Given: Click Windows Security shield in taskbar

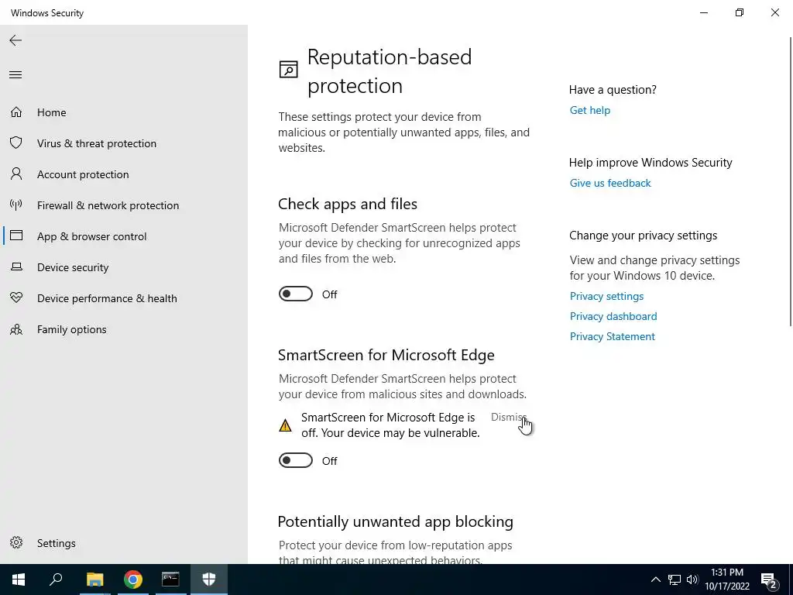Looking at the screenshot, I should click(x=209, y=580).
